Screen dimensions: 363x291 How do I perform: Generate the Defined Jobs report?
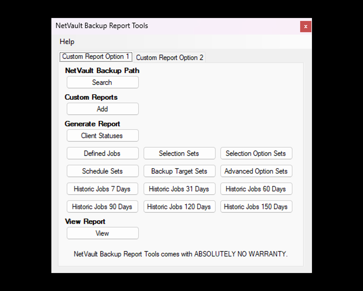[x=102, y=154]
